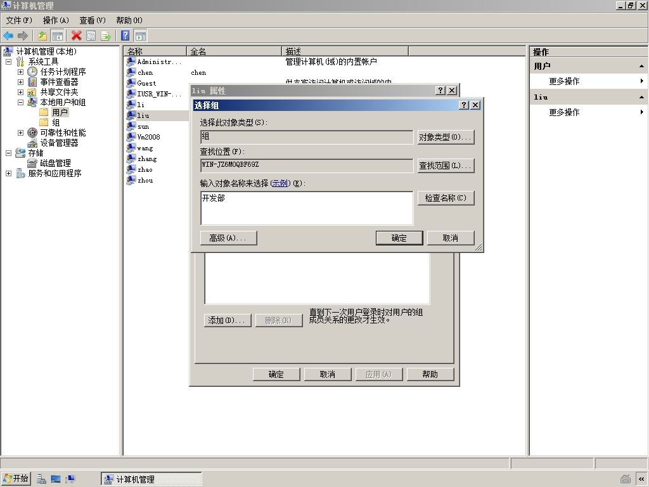Select the IUSR_WIN user icon in list
The width and height of the screenshot is (649, 487).
click(131, 94)
